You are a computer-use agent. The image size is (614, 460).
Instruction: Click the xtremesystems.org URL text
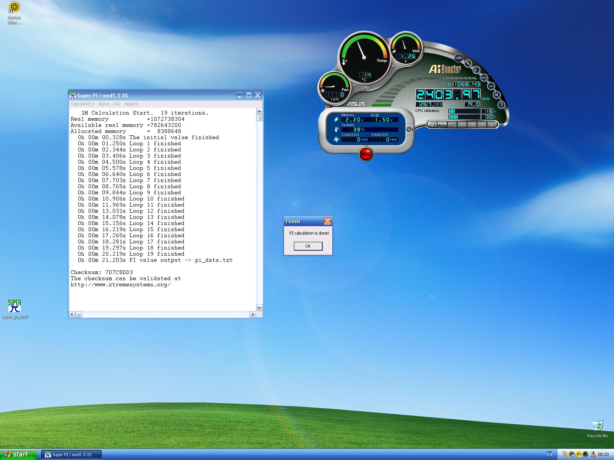120,285
